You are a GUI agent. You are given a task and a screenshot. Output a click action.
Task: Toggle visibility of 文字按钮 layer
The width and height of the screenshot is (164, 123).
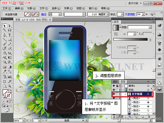pyautogui.click(x=114, y=94)
